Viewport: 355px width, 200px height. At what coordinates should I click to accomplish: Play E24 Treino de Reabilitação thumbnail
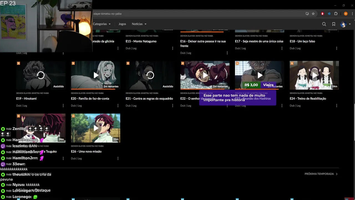click(x=314, y=75)
